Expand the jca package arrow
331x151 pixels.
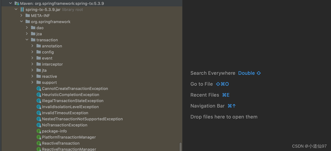(27, 34)
